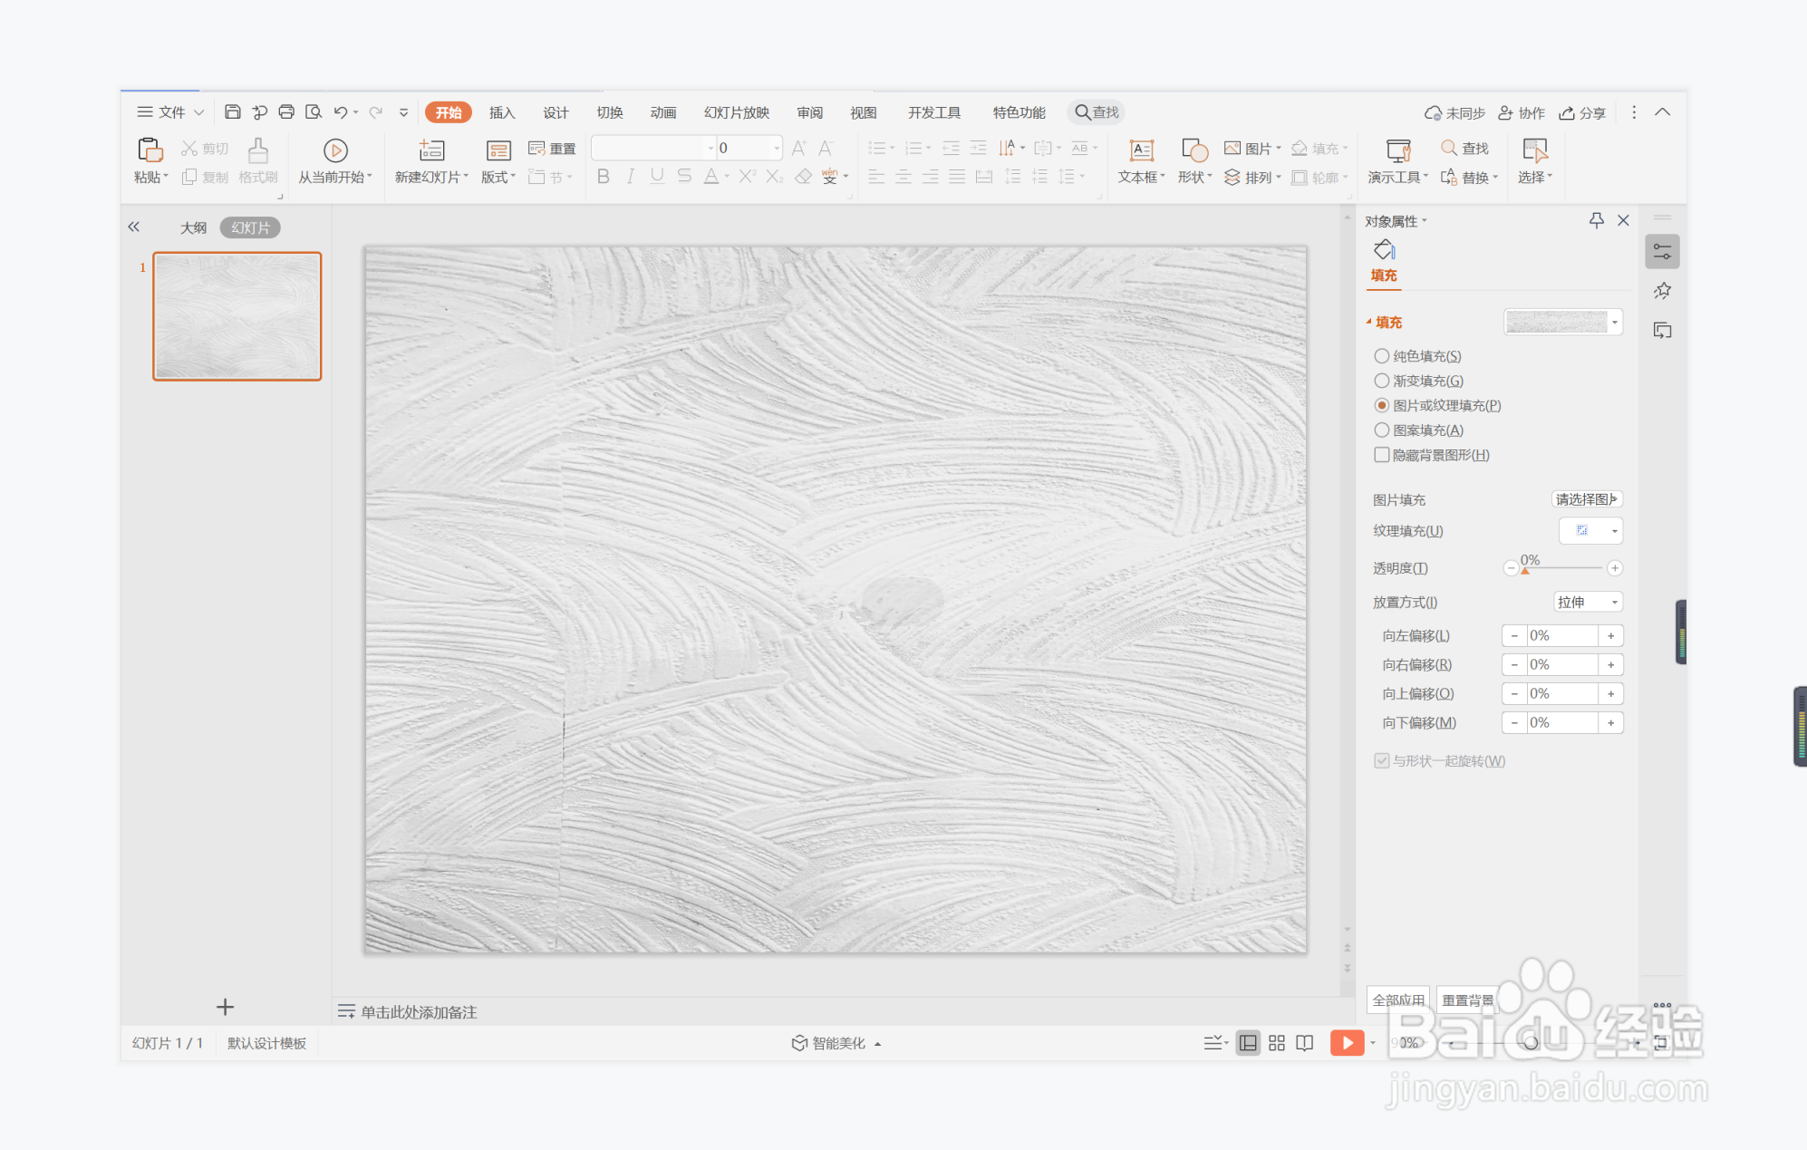1807x1150 pixels.
Task: Click the Presentation Tools icon
Action: (x=1397, y=150)
